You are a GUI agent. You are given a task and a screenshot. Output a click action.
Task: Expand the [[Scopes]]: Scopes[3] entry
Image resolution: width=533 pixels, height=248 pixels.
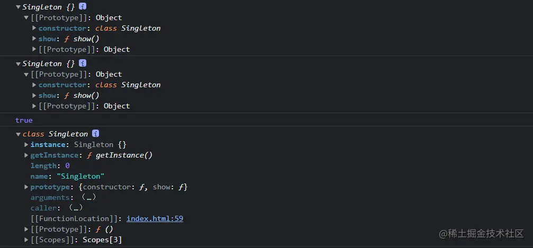(26, 240)
